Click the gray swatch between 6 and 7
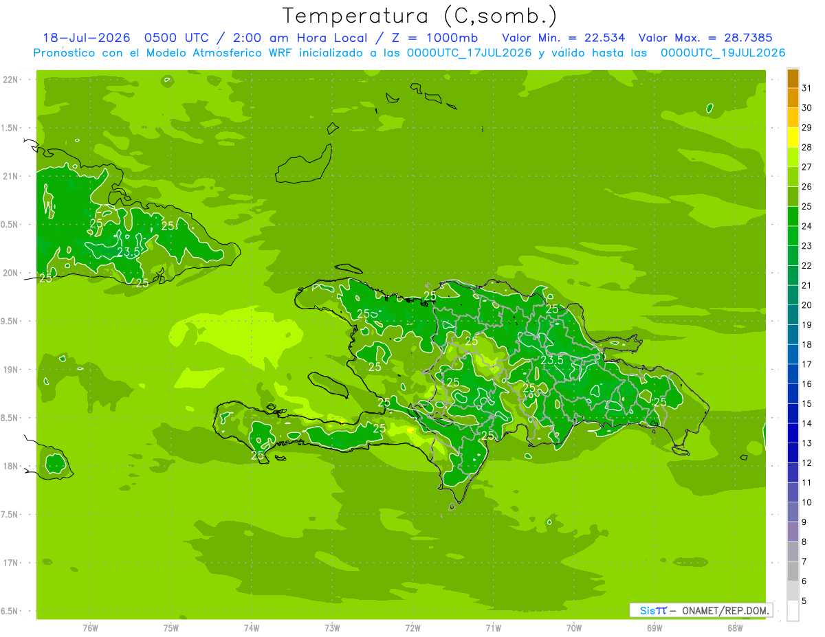825x637 pixels. click(793, 571)
